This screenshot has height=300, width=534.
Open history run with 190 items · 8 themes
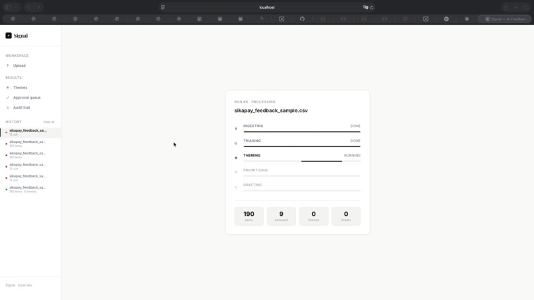click(30, 189)
